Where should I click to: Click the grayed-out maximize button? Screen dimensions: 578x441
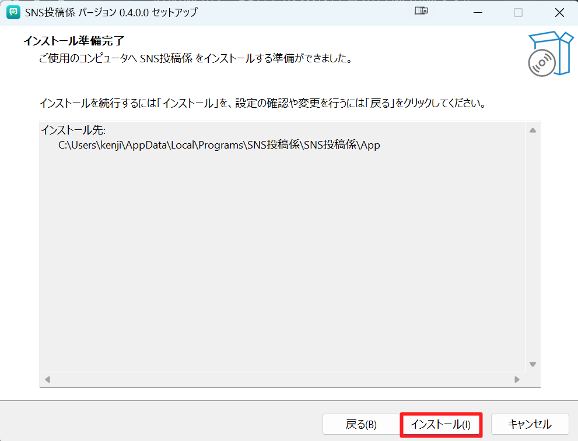click(x=519, y=12)
